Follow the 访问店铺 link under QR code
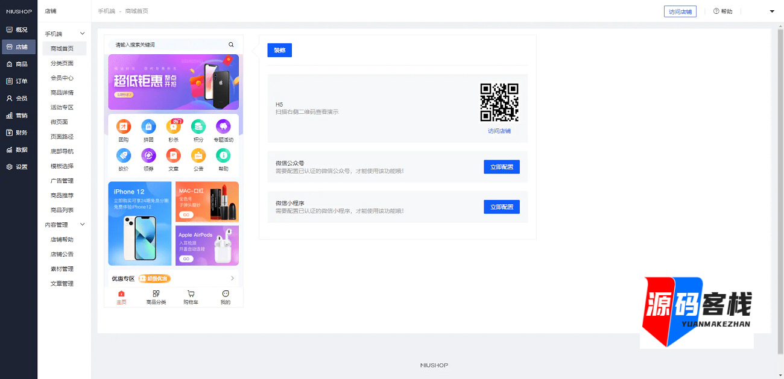The image size is (784, 379). [x=499, y=131]
